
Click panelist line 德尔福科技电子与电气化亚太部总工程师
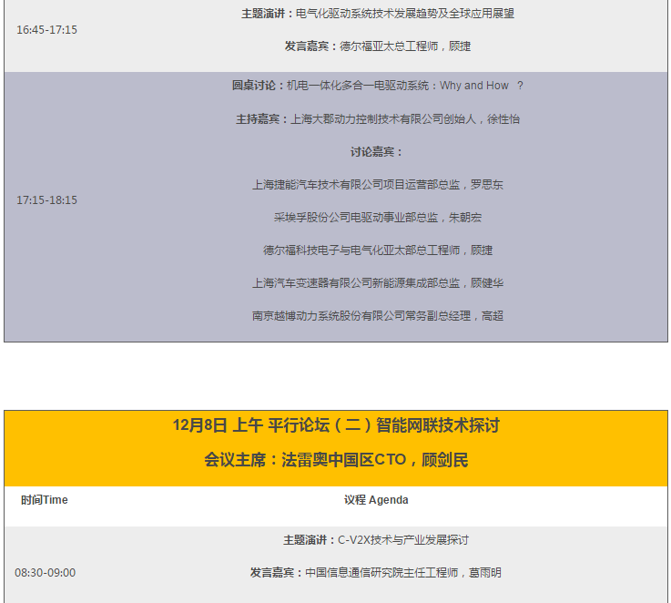click(377, 250)
